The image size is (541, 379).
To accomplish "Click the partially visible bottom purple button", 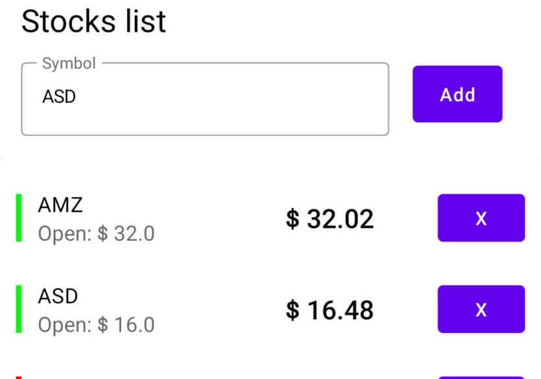I will 481,377.
